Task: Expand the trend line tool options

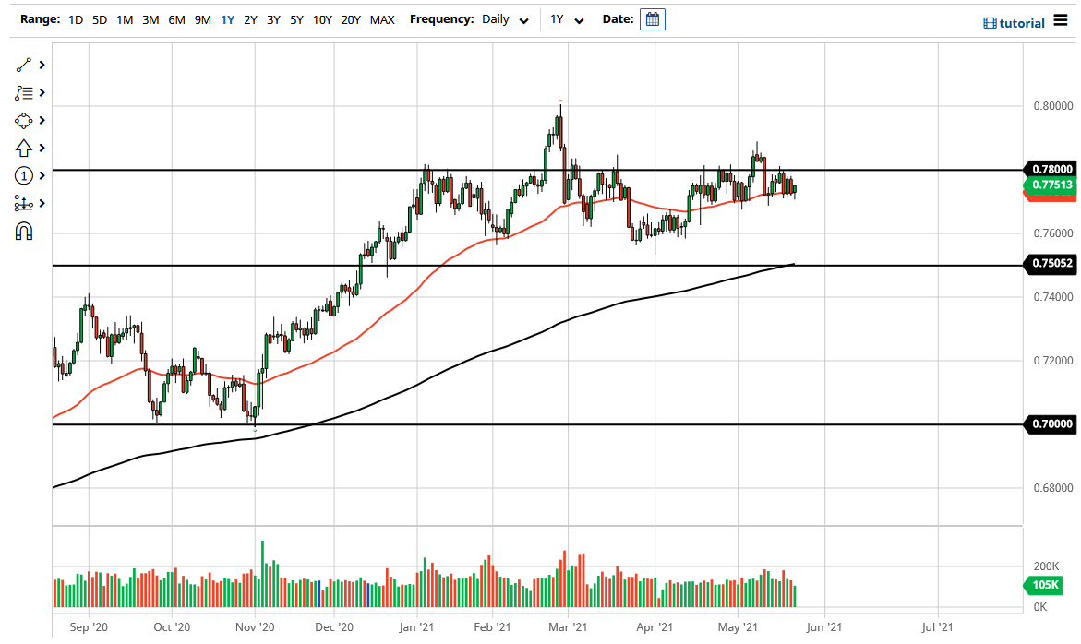Action: [42, 65]
